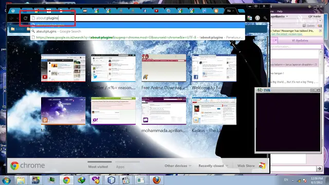Viewport: 329px width, 185px height.
Task: Open Yahoo Messenger from the taskbar
Action: (x=96, y=180)
